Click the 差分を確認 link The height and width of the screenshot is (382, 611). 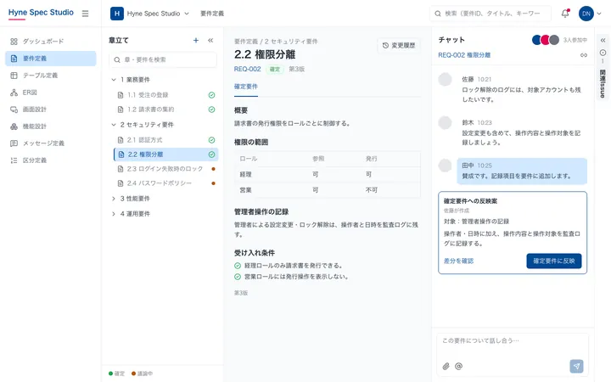click(458, 261)
